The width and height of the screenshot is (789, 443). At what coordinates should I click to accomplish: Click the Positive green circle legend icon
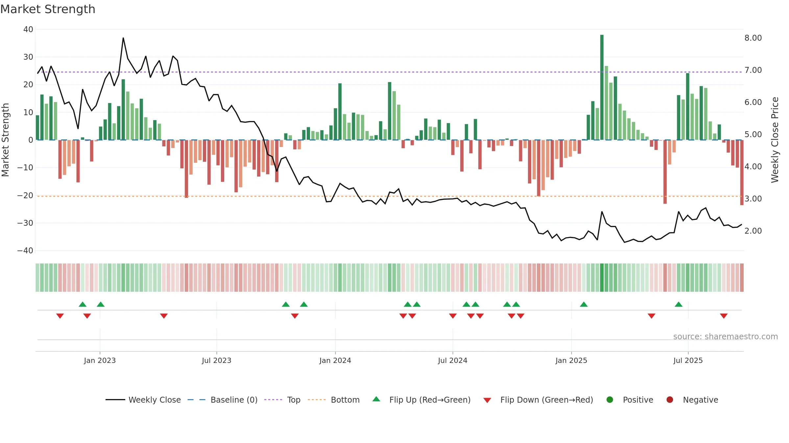coord(610,400)
